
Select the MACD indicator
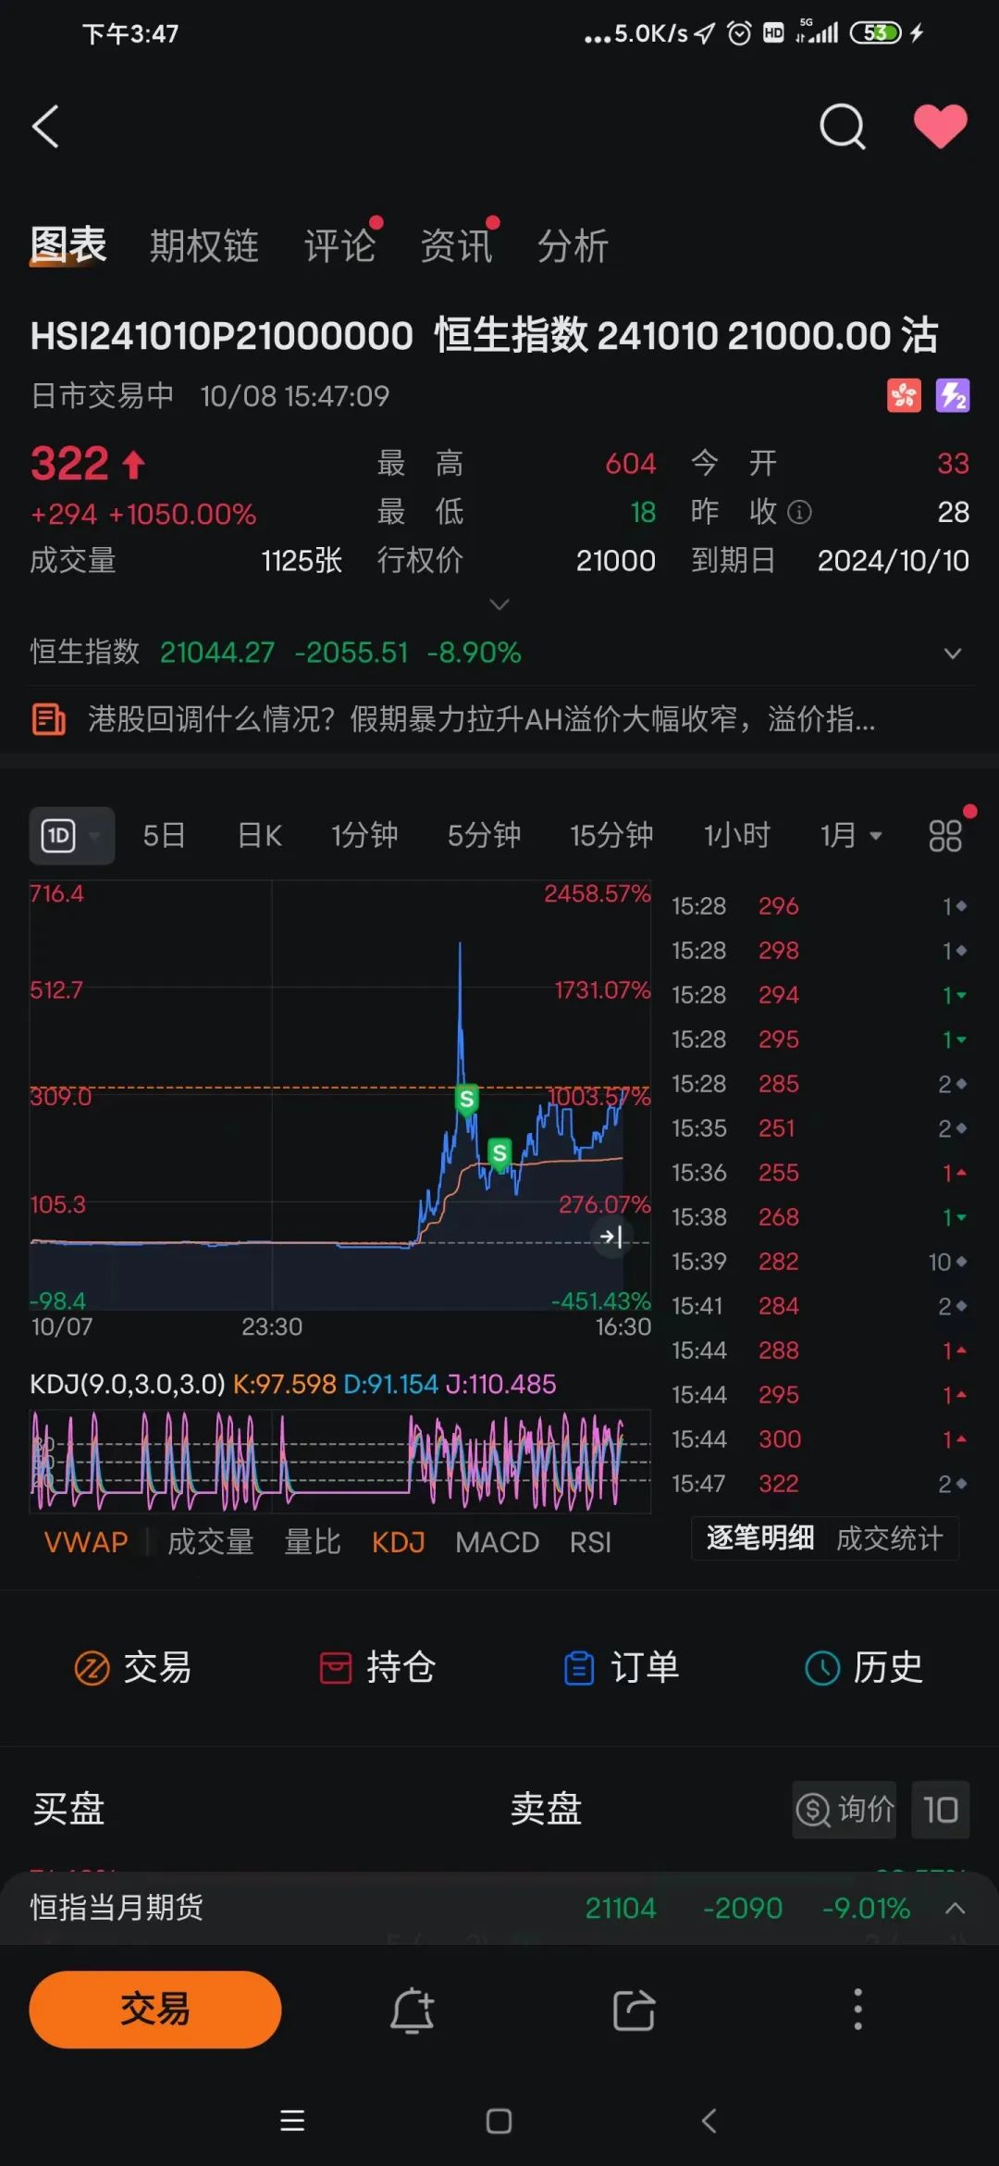pos(497,1542)
